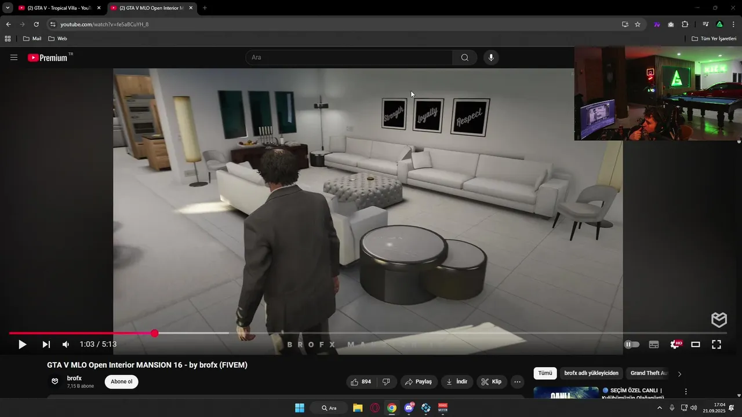
Task: Close the GTA V MLO Open Interior tab
Action: [x=191, y=8]
